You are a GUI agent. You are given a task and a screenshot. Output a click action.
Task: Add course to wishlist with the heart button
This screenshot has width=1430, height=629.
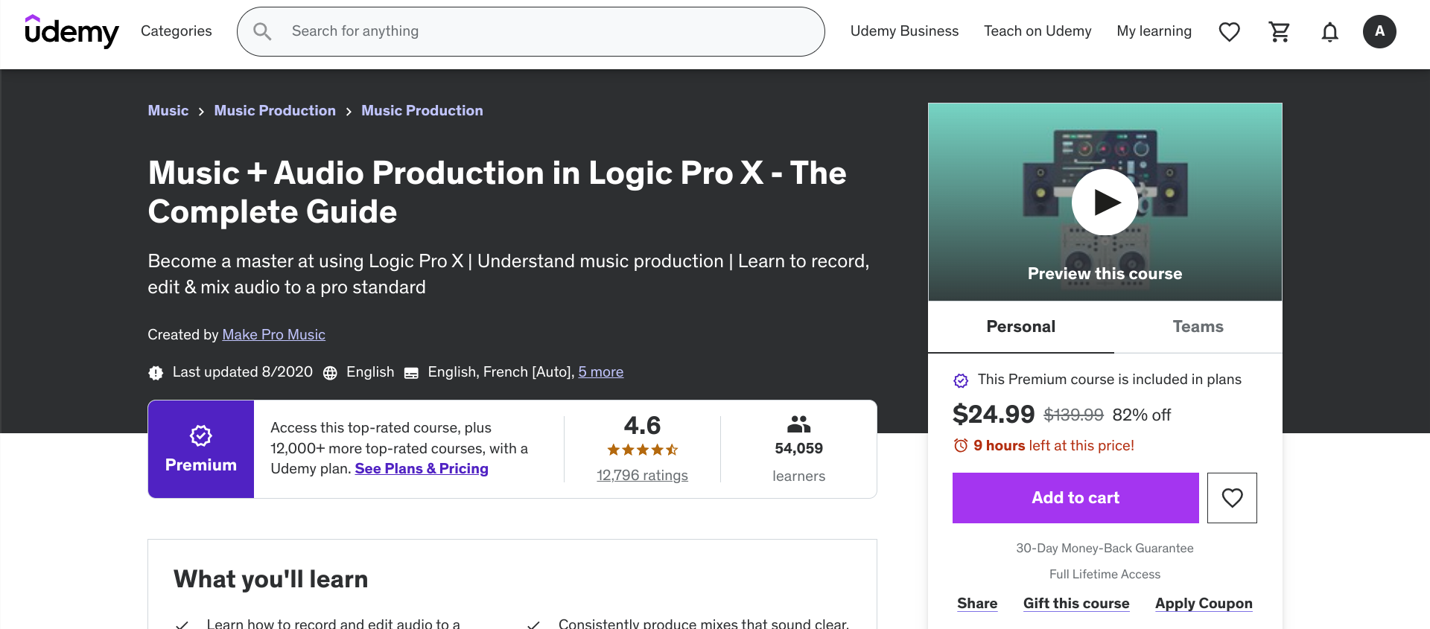pos(1232,497)
